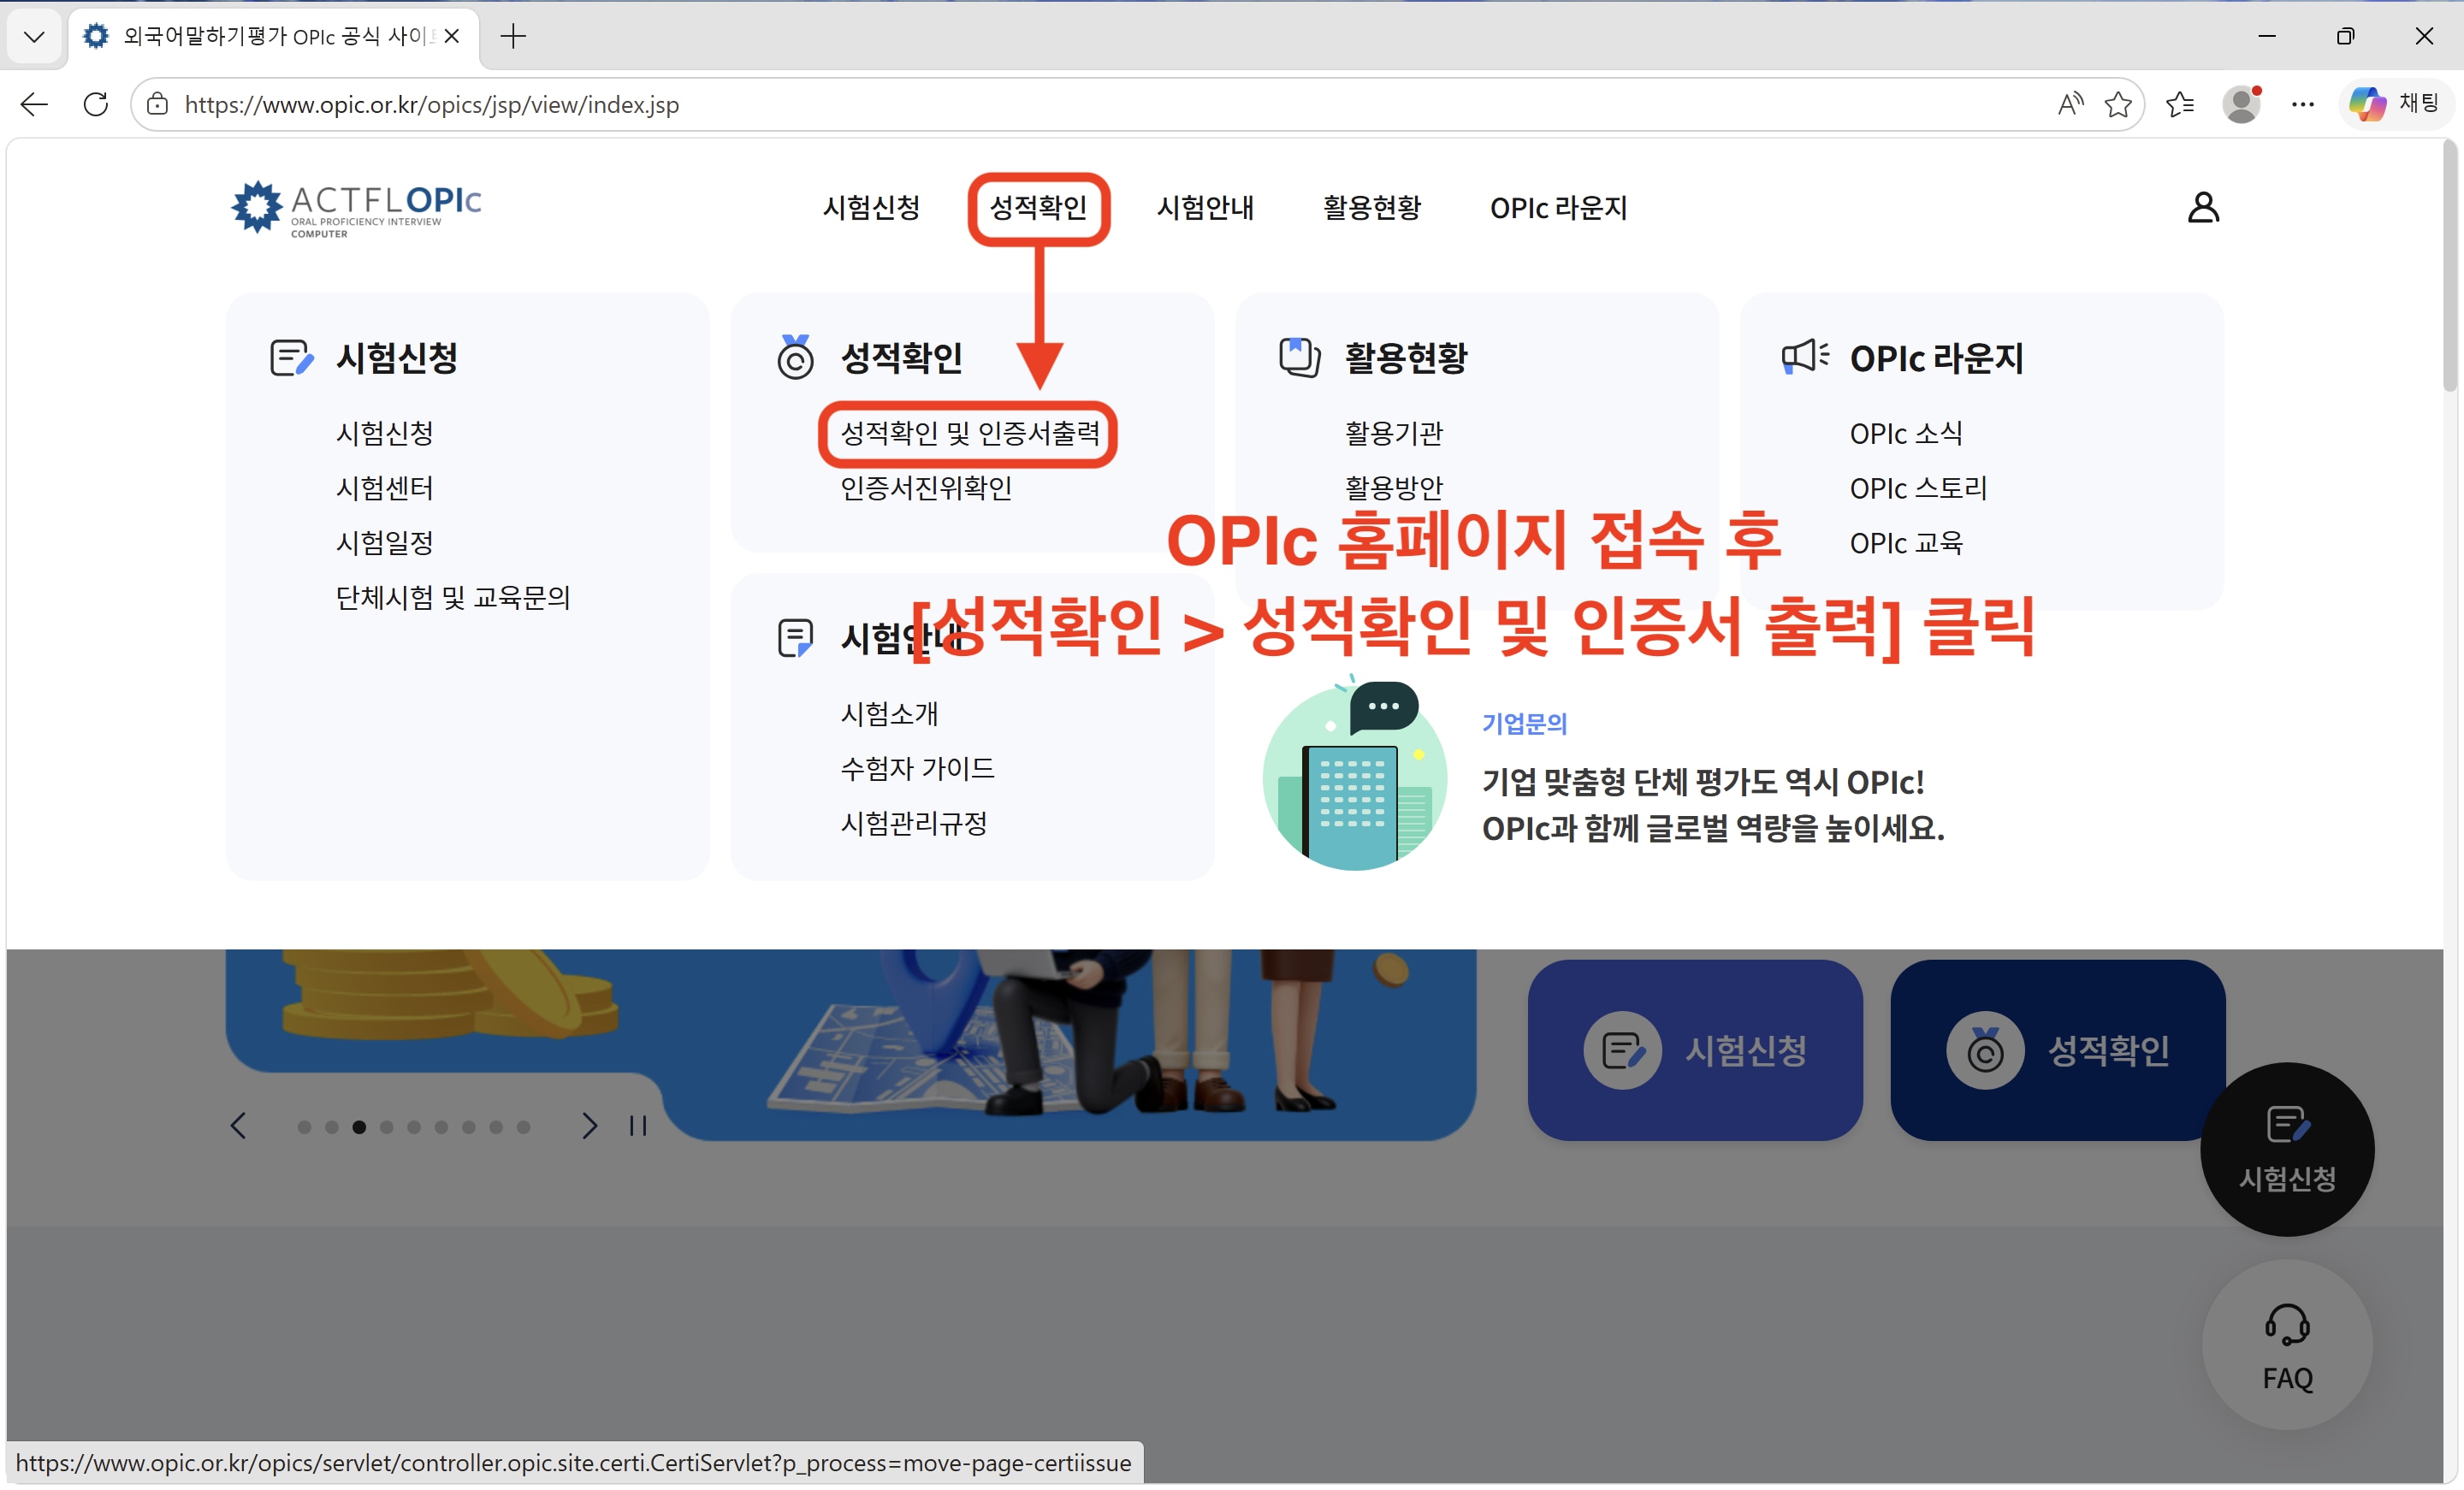Click the 시험안내 document heading icon
Viewport: 2464px width, 1490px height.
(795, 638)
